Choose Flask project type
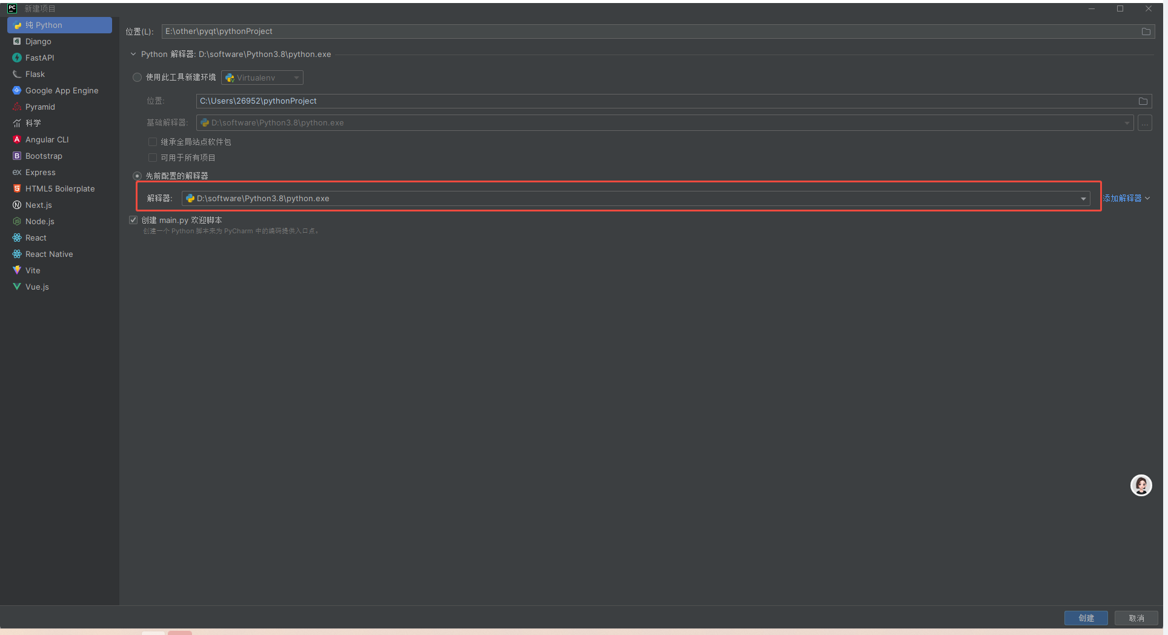Image resolution: width=1168 pixels, height=635 pixels. (x=59, y=74)
